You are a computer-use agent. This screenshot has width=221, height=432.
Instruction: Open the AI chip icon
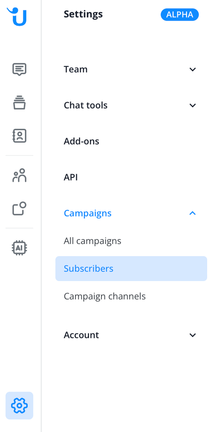coord(19,247)
